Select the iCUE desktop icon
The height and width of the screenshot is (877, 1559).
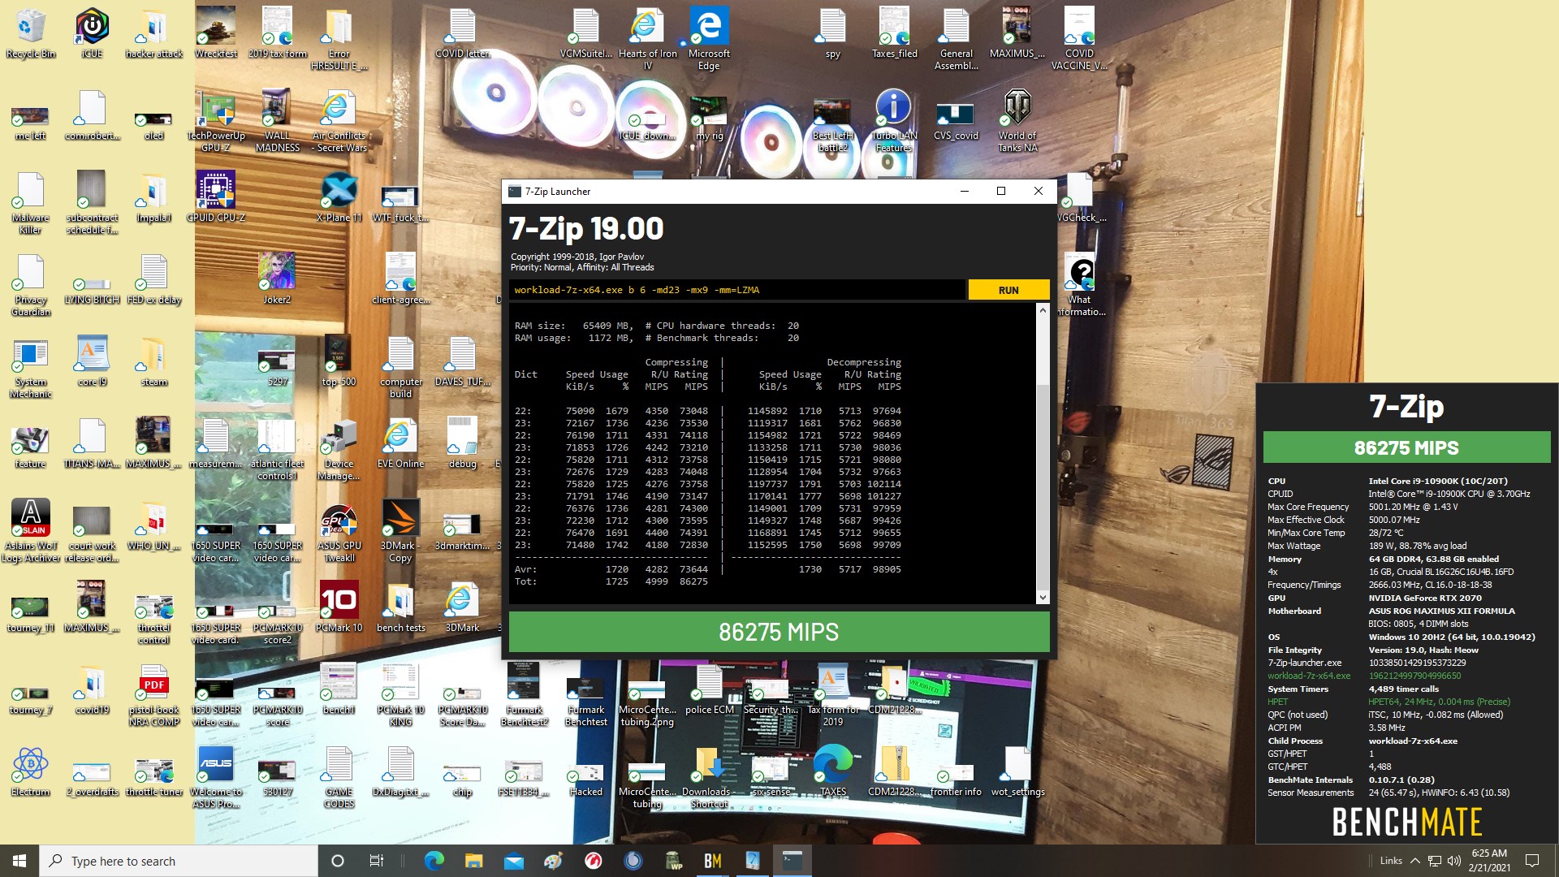point(92,34)
